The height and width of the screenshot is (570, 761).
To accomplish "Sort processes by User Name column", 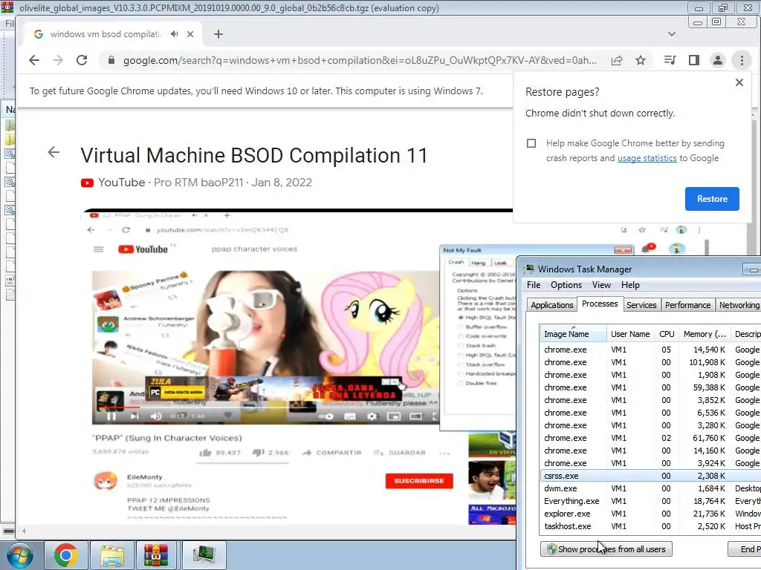I will (x=630, y=334).
